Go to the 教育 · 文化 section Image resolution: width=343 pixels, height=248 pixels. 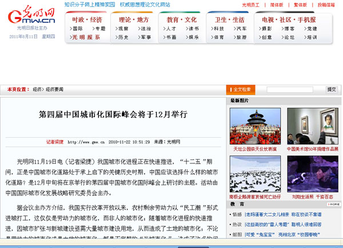[181, 19]
